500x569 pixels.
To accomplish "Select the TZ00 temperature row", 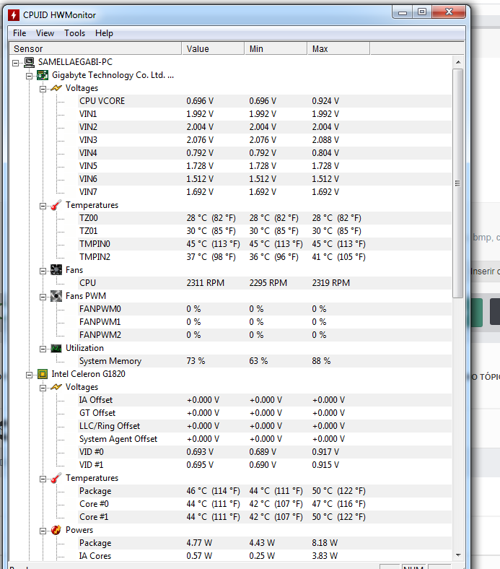I will pos(265,218).
